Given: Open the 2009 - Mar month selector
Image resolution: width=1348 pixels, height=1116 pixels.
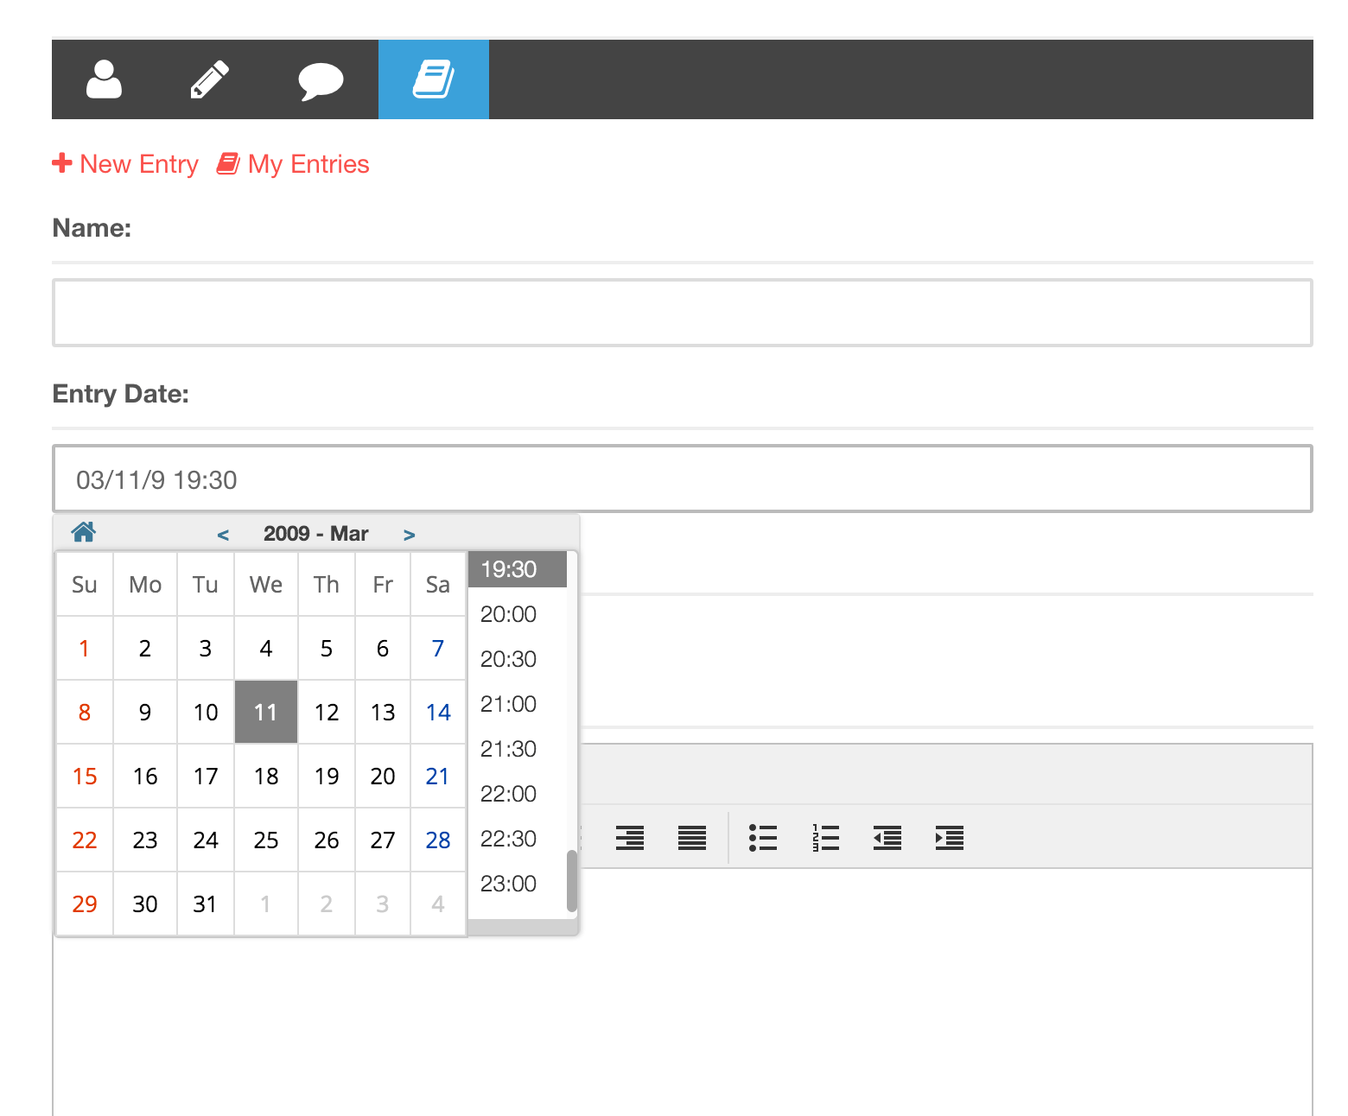Looking at the screenshot, I should click(x=315, y=534).
